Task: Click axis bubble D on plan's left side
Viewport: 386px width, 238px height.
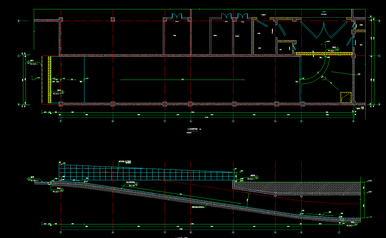Action: tap(19, 21)
